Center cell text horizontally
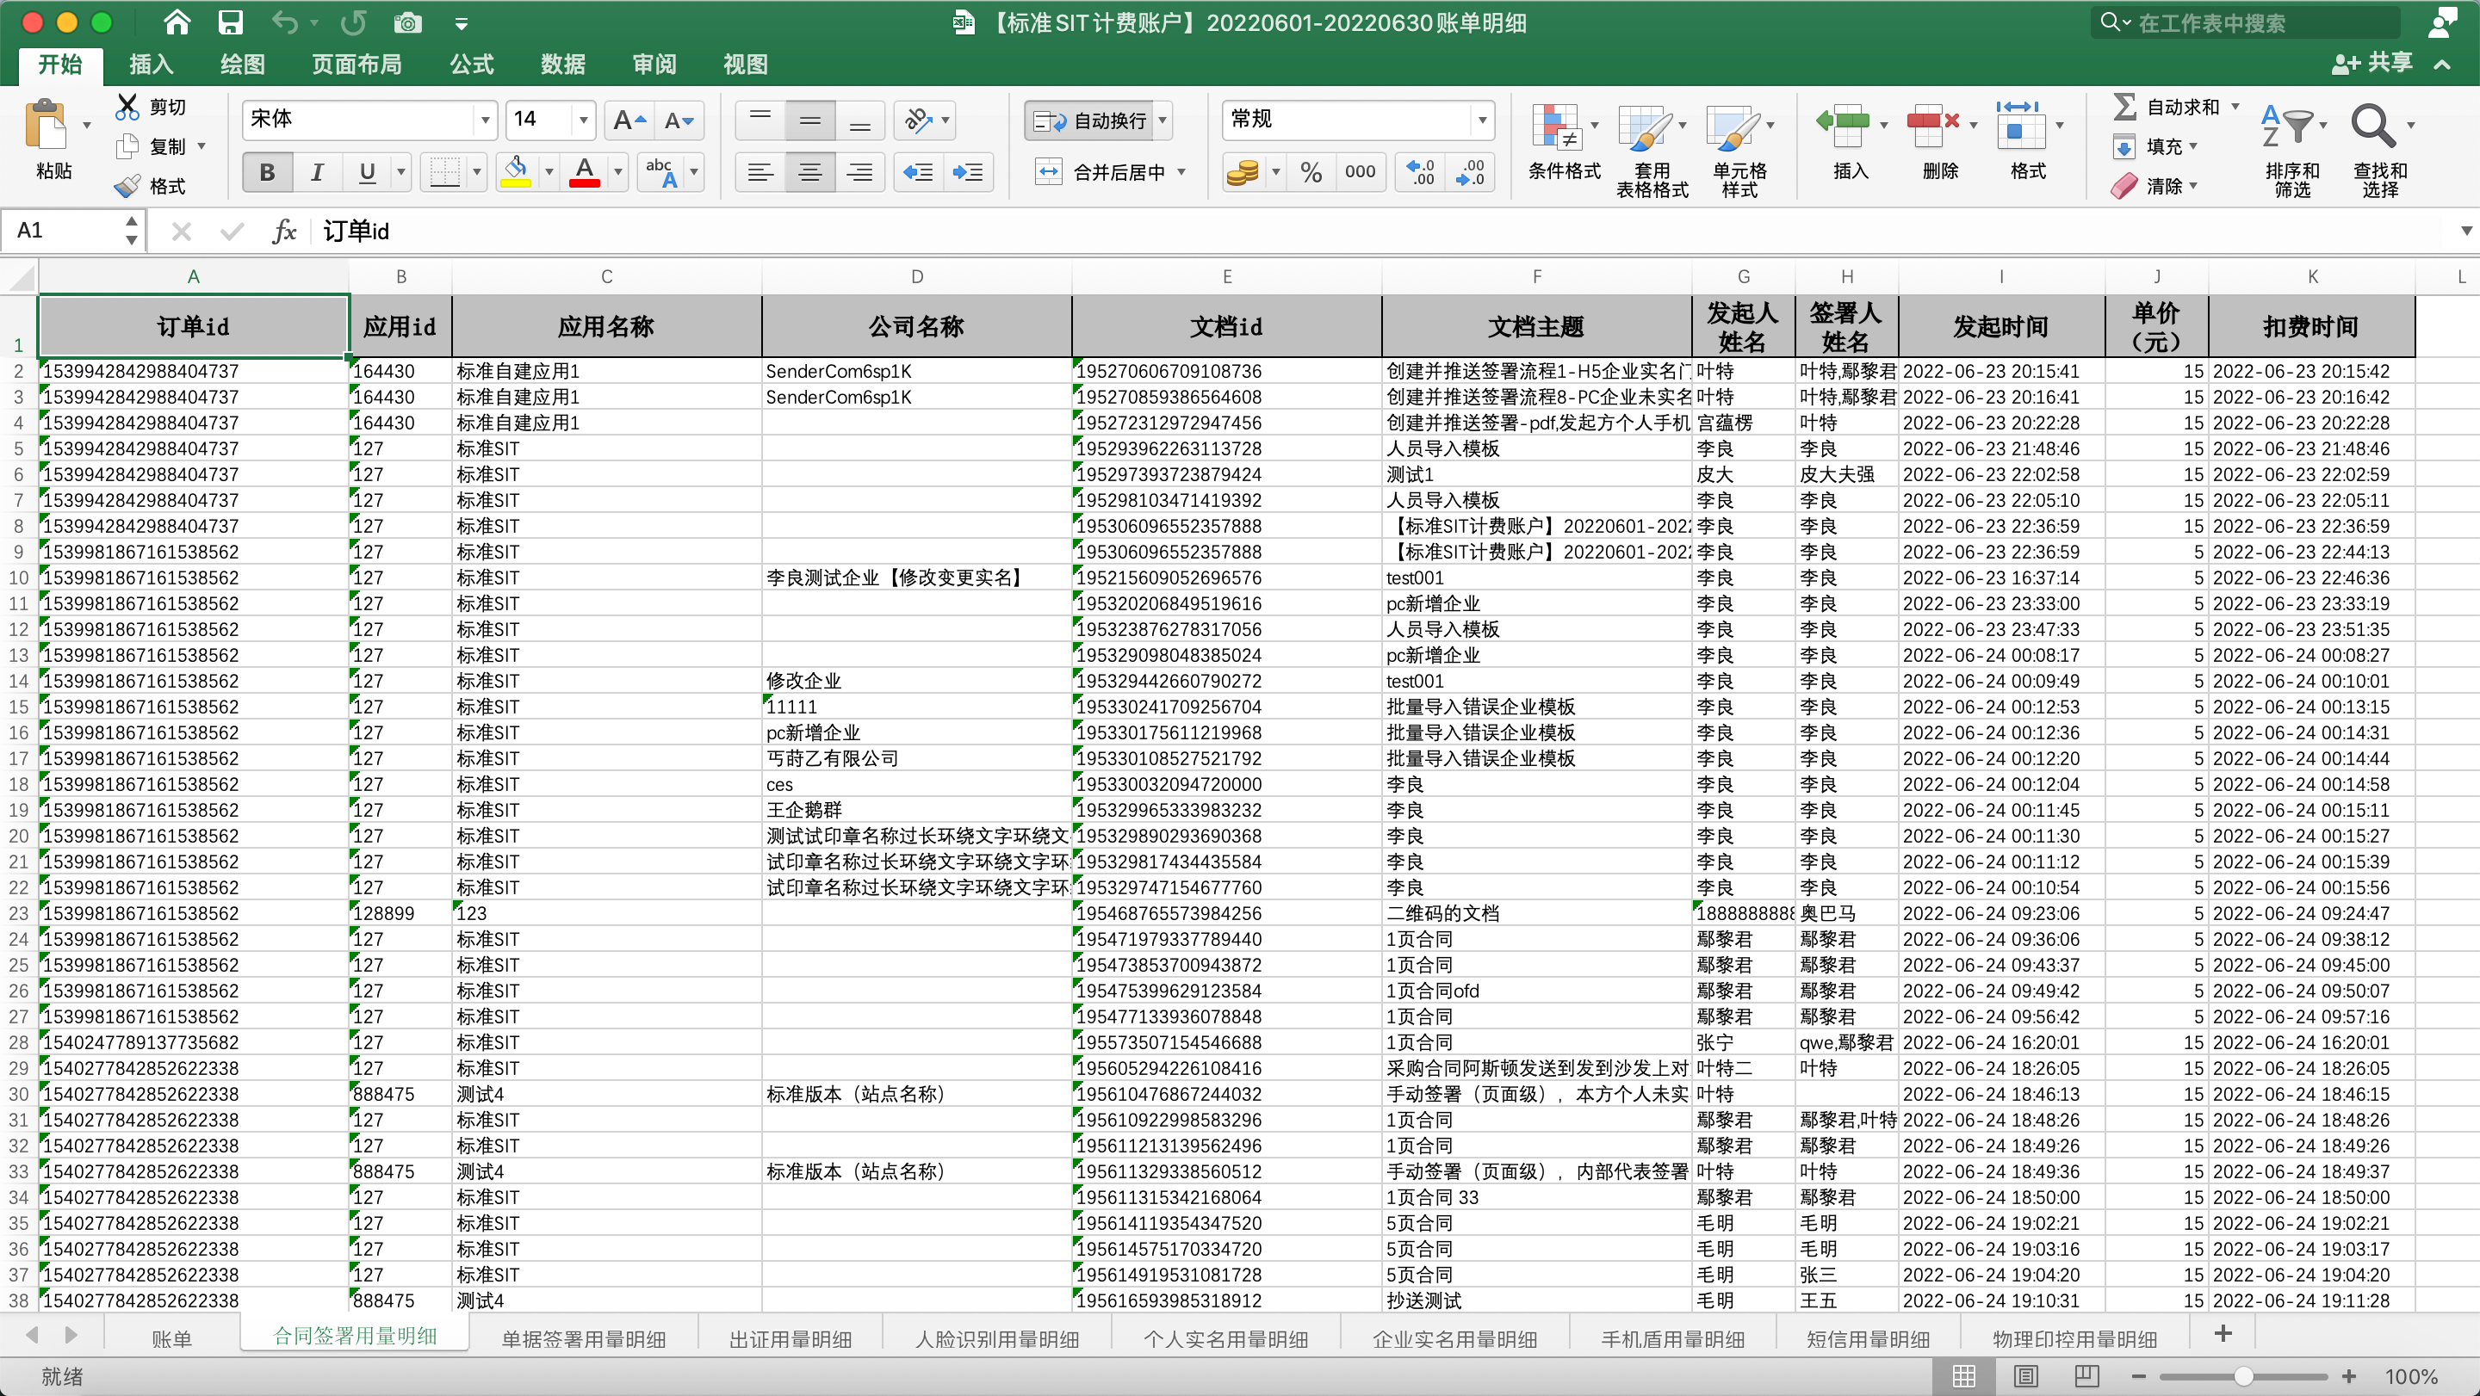The width and height of the screenshot is (2480, 1396). (x=809, y=172)
